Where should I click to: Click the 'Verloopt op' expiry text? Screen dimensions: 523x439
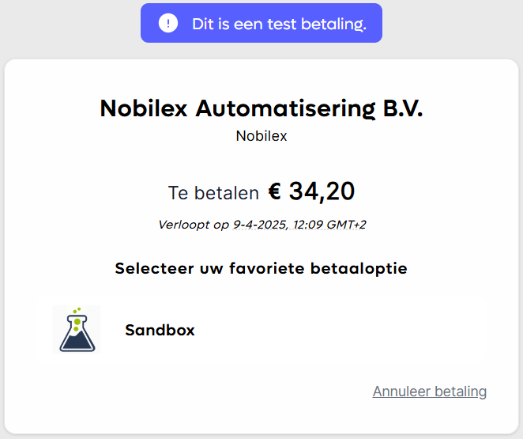[194, 225]
